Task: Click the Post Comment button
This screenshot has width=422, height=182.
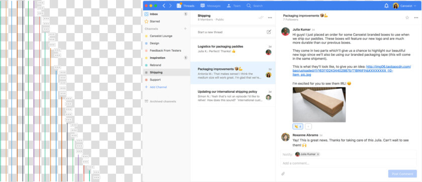Action: tap(402, 173)
